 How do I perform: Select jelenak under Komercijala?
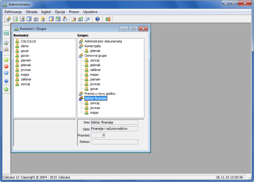pyautogui.click(x=95, y=51)
